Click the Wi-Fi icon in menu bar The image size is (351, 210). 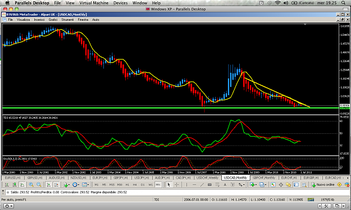[277, 3]
